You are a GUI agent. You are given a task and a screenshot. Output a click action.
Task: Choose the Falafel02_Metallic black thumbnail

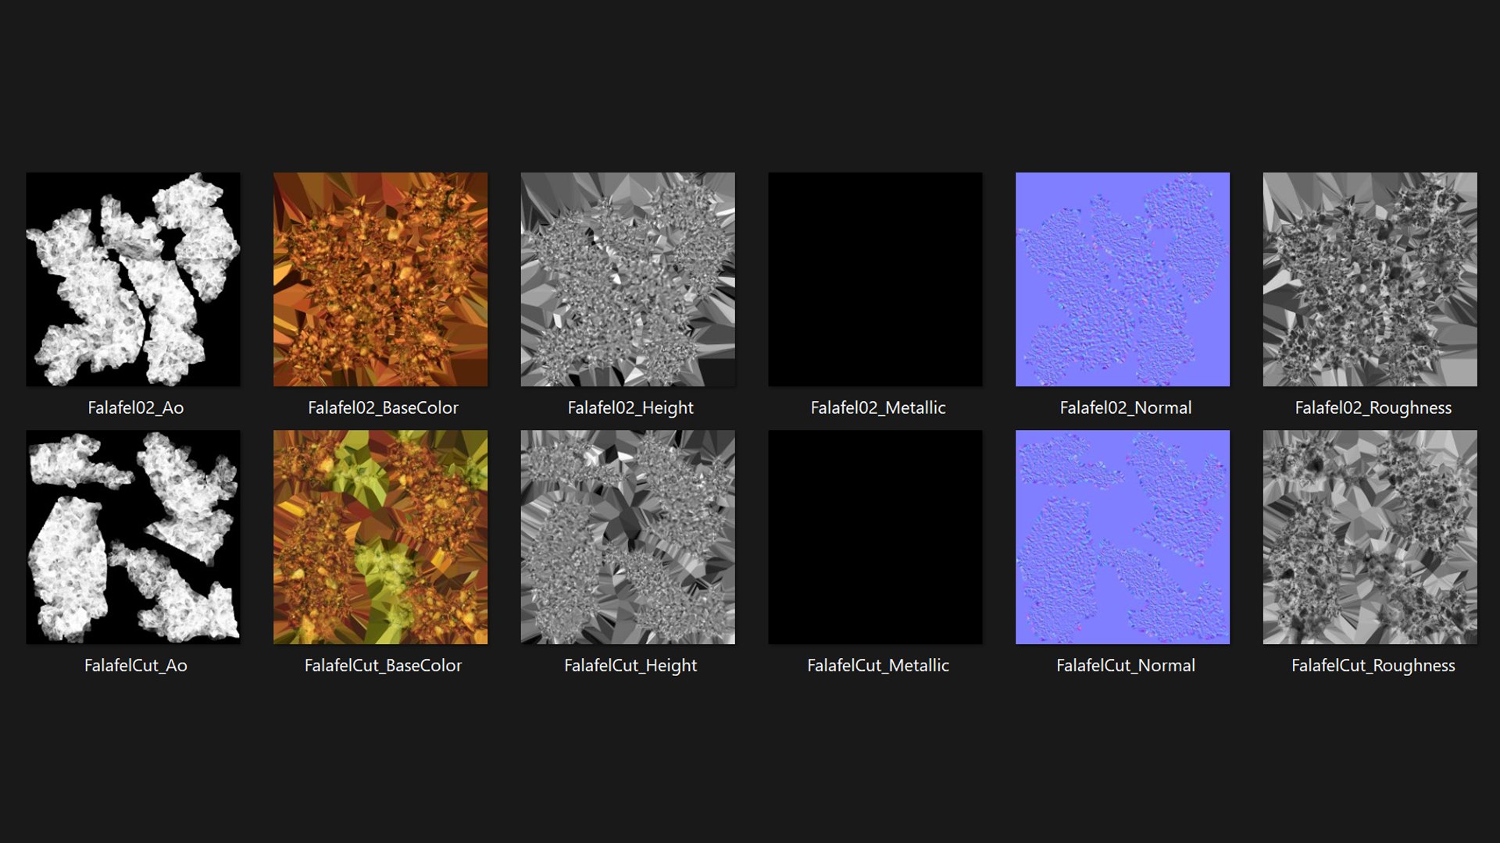[x=875, y=279]
